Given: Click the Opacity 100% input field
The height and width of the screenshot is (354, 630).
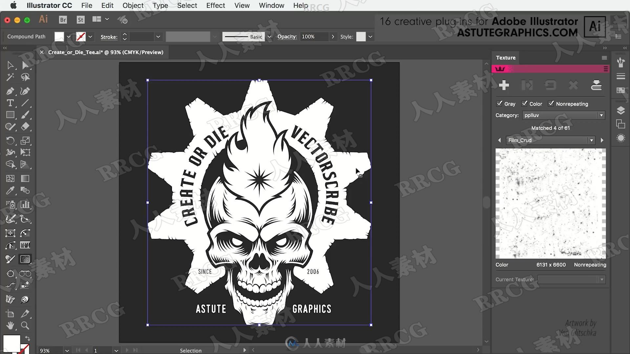Looking at the screenshot, I should (314, 37).
